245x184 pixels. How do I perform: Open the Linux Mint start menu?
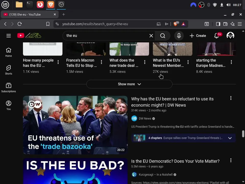point(5,5)
